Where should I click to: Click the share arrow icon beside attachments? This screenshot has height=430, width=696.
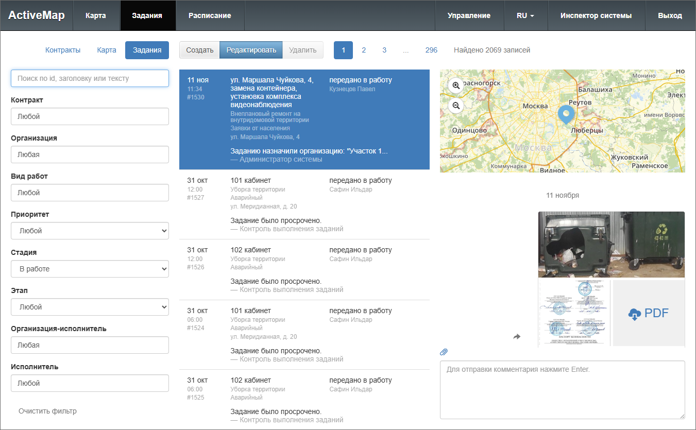(517, 337)
